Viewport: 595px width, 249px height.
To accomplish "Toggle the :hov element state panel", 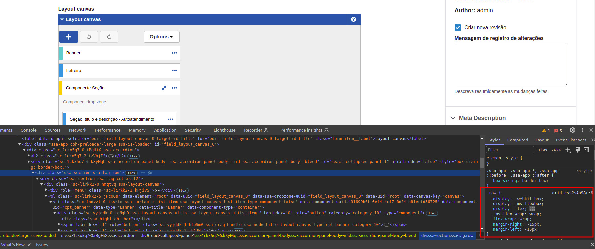I will coord(542,150).
